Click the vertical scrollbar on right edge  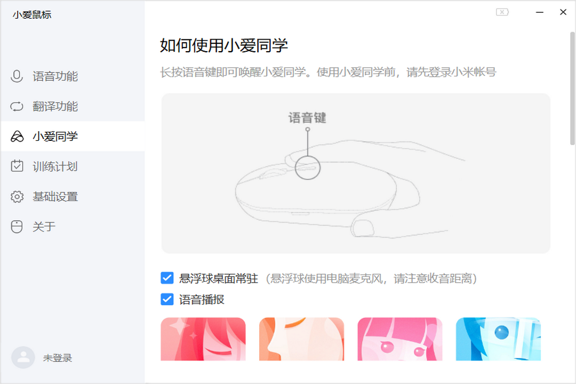[572, 89]
